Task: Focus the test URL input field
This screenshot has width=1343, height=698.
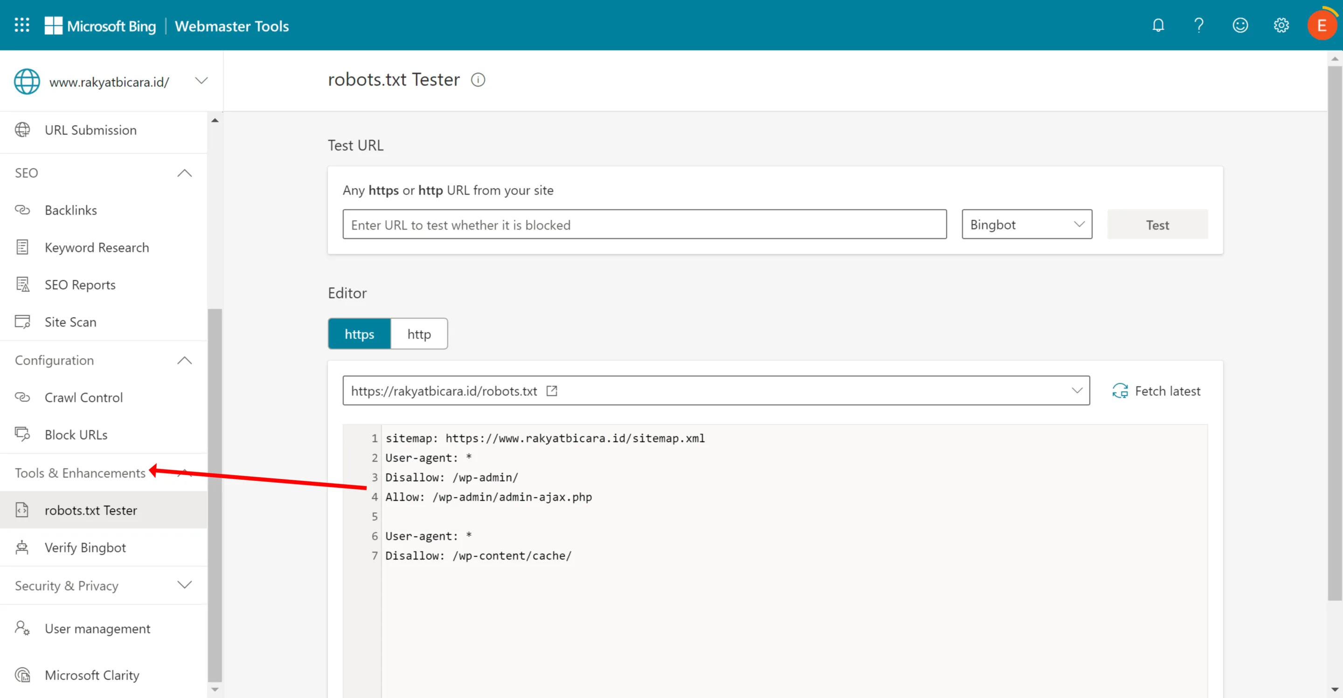Action: tap(644, 225)
